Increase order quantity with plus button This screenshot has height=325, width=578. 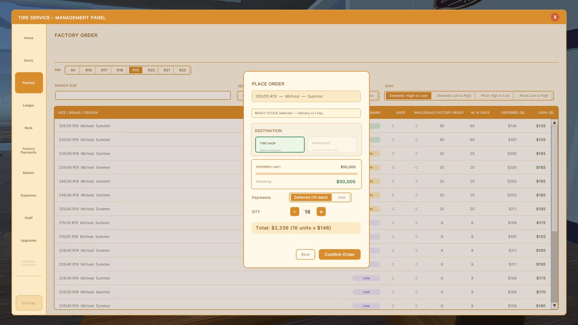tap(321, 212)
